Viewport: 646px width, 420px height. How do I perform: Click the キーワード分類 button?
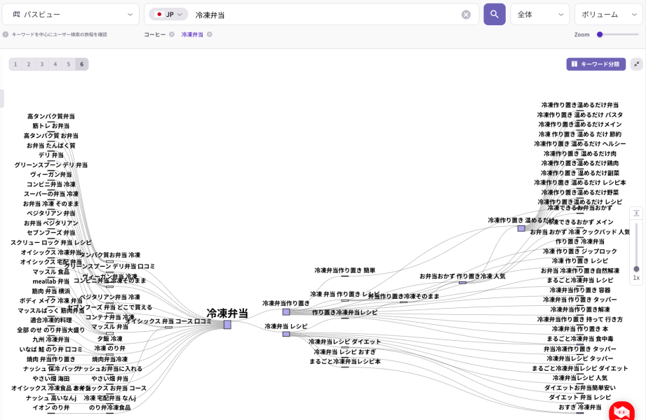point(595,64)
